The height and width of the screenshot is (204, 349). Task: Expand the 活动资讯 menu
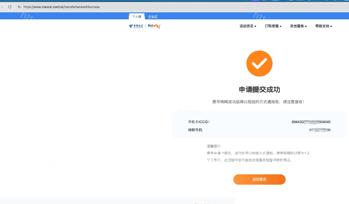(248, 26)
